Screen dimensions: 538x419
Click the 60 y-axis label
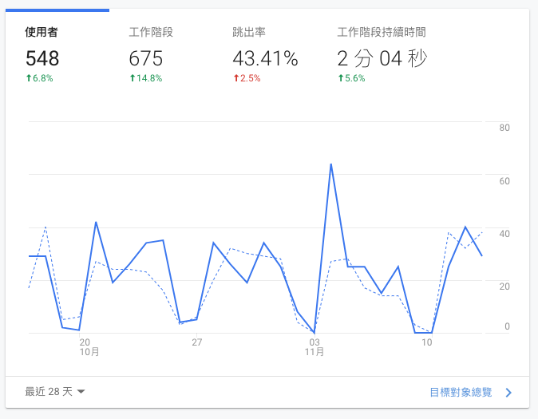coord(504,181)
